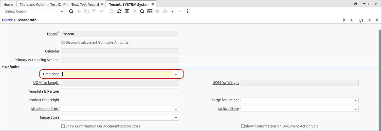382x131 pixels.
Task: Click the Report icon in the toolbar
Action: click(x=150, y=11)
